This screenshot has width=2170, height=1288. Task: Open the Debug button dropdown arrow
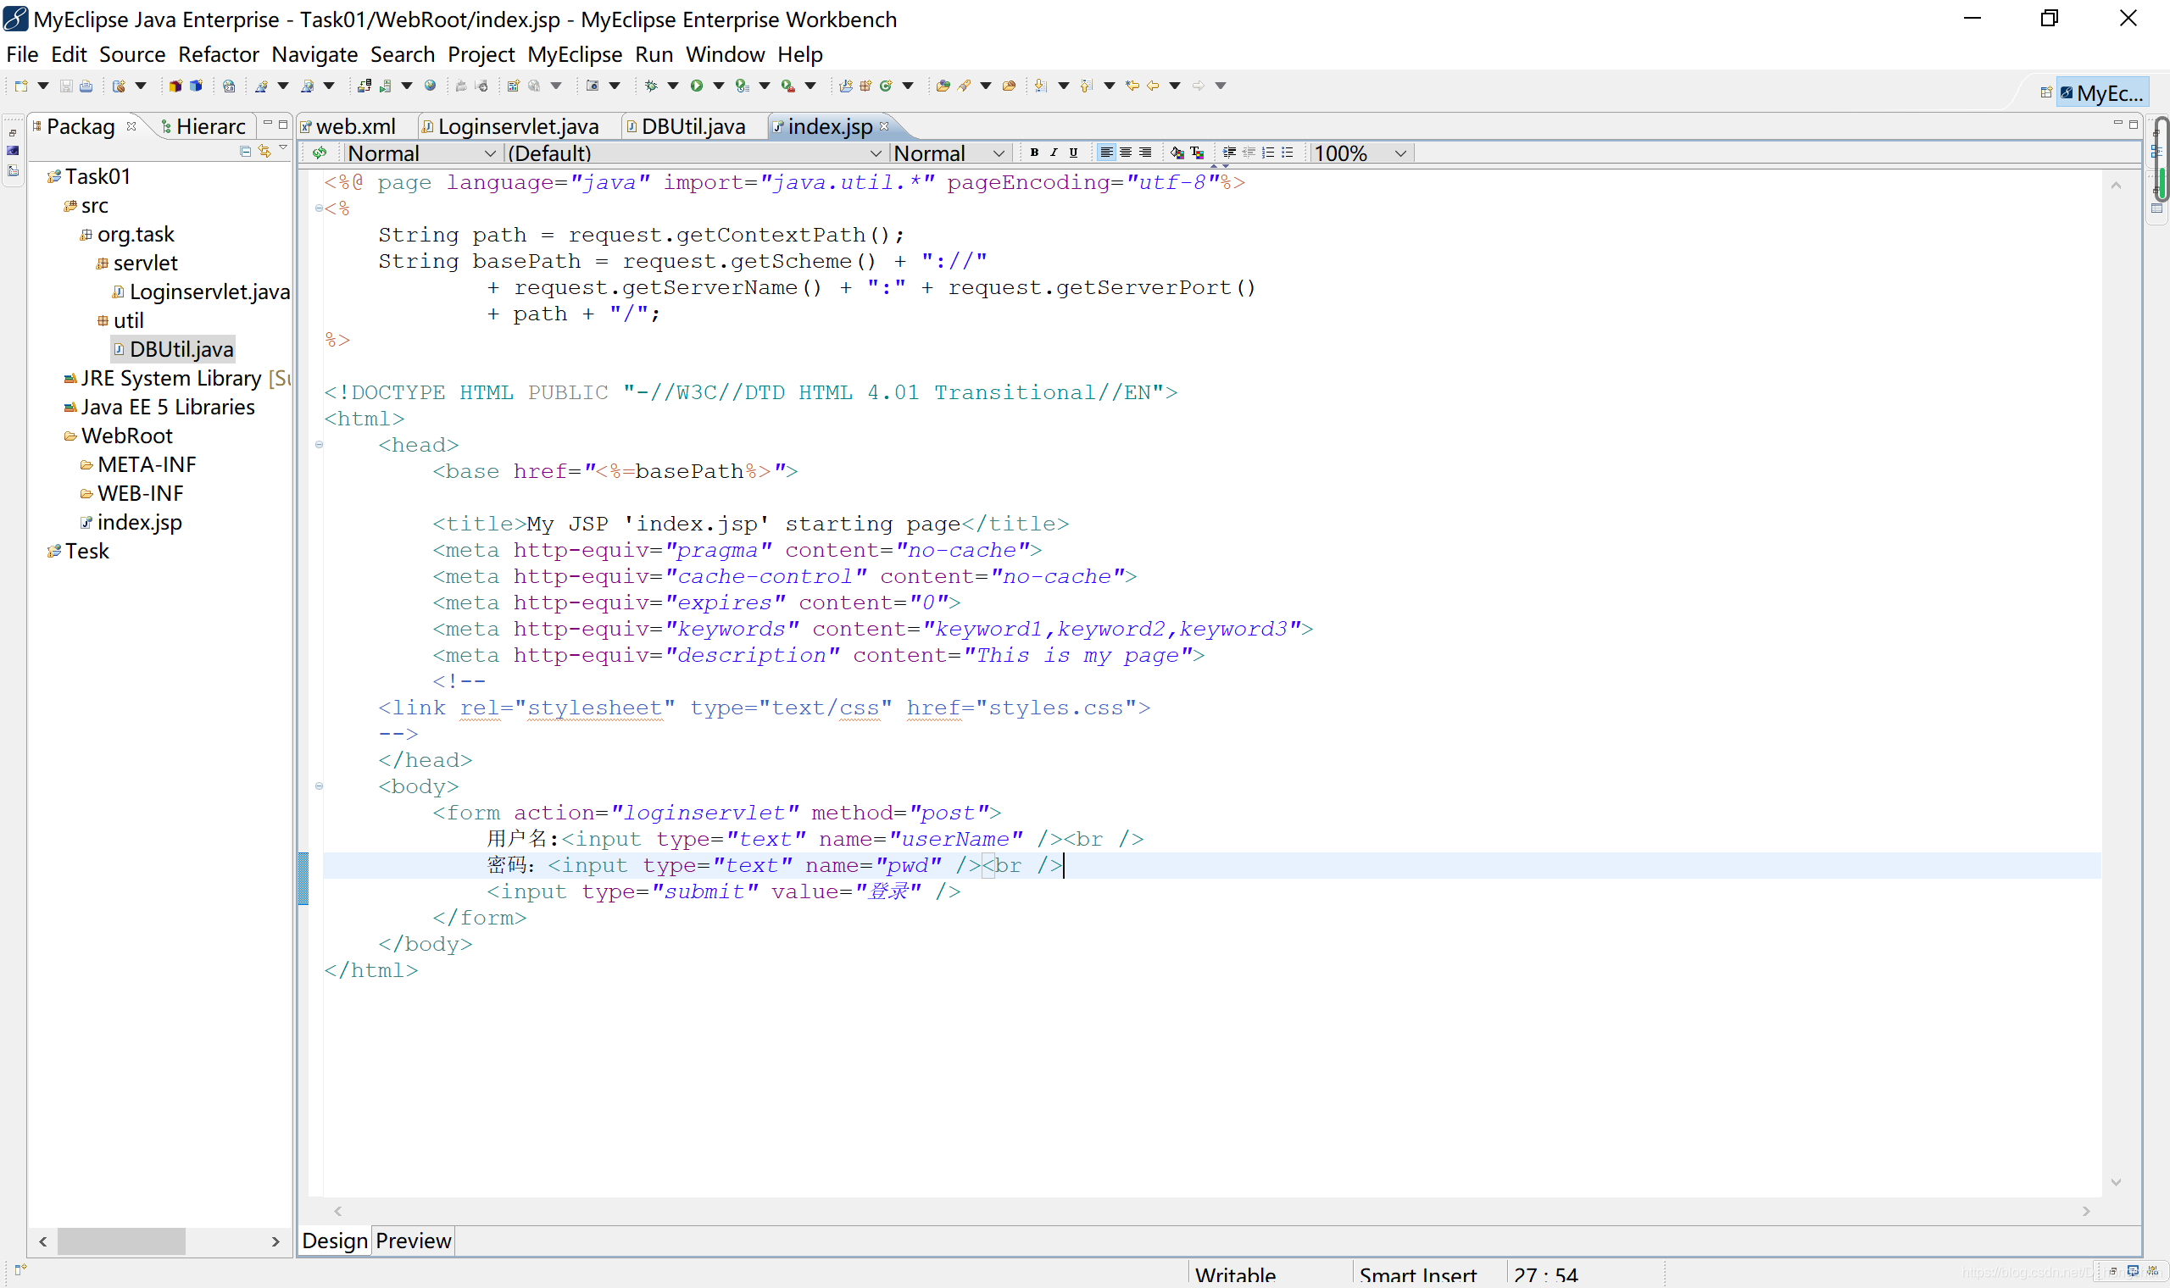tap(673, 86)
